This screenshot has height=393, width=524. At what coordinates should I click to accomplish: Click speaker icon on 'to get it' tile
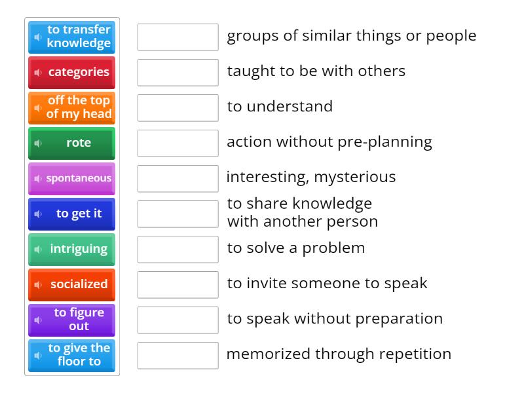pos(38,214)
